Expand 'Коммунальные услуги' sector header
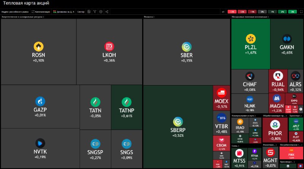The width and height of the screenshot is (304, 169). (244, 116)
